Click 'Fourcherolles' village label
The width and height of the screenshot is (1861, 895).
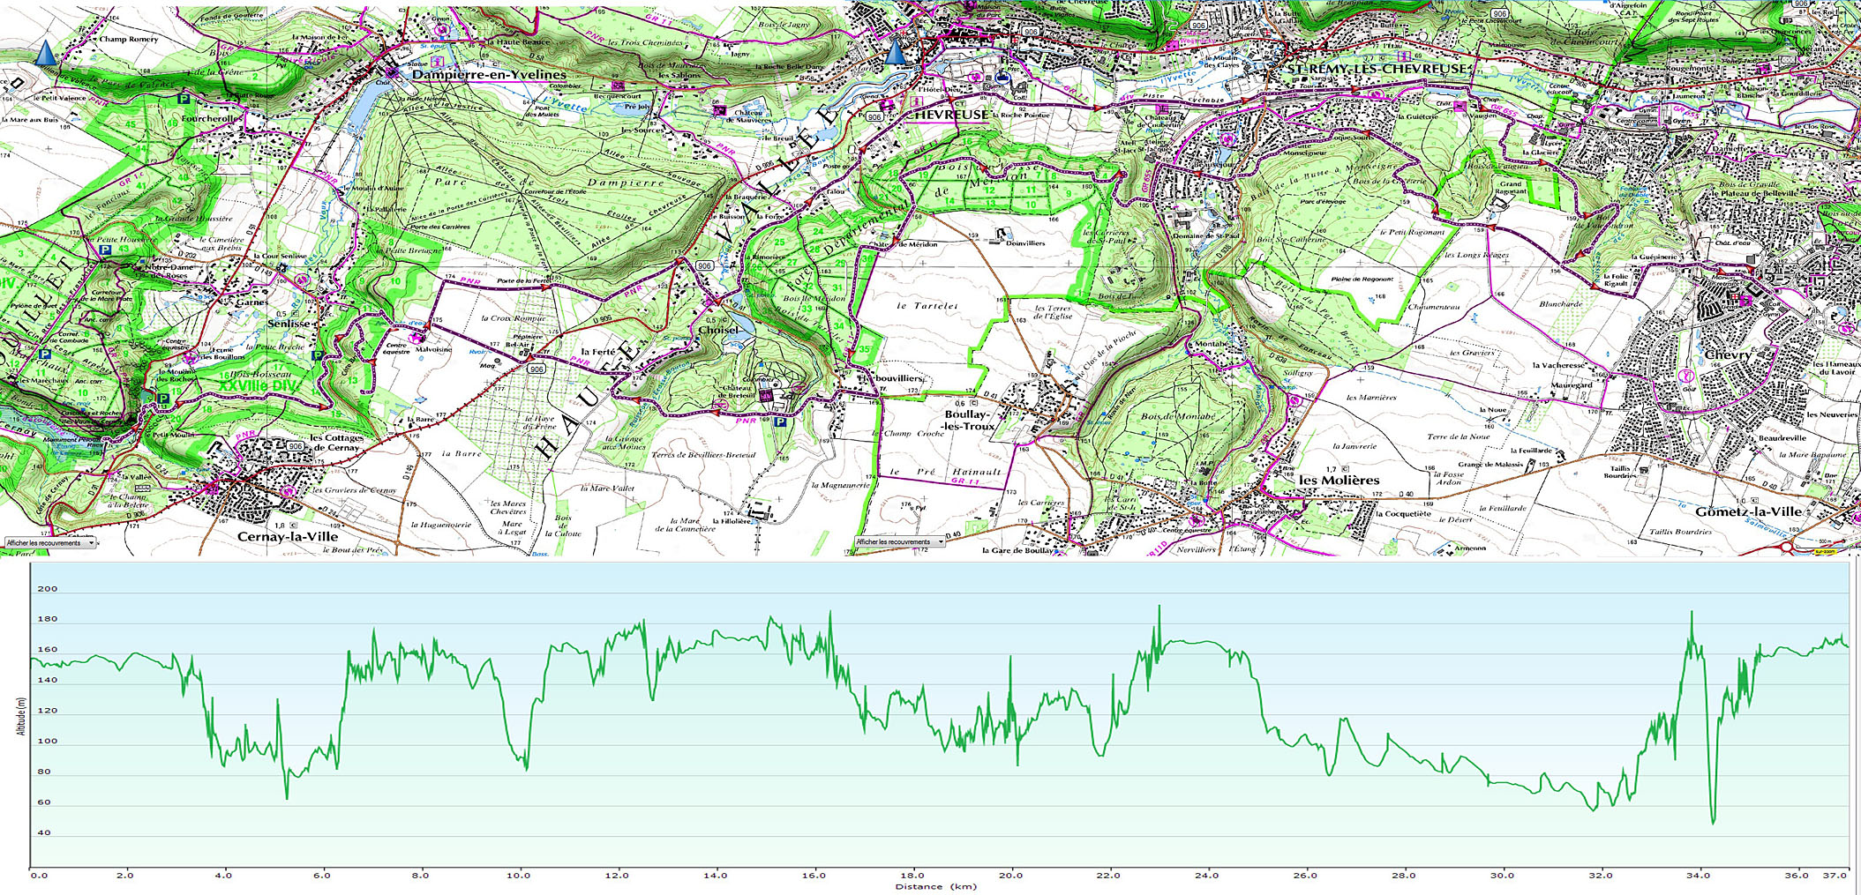click(x=210, y=118)
